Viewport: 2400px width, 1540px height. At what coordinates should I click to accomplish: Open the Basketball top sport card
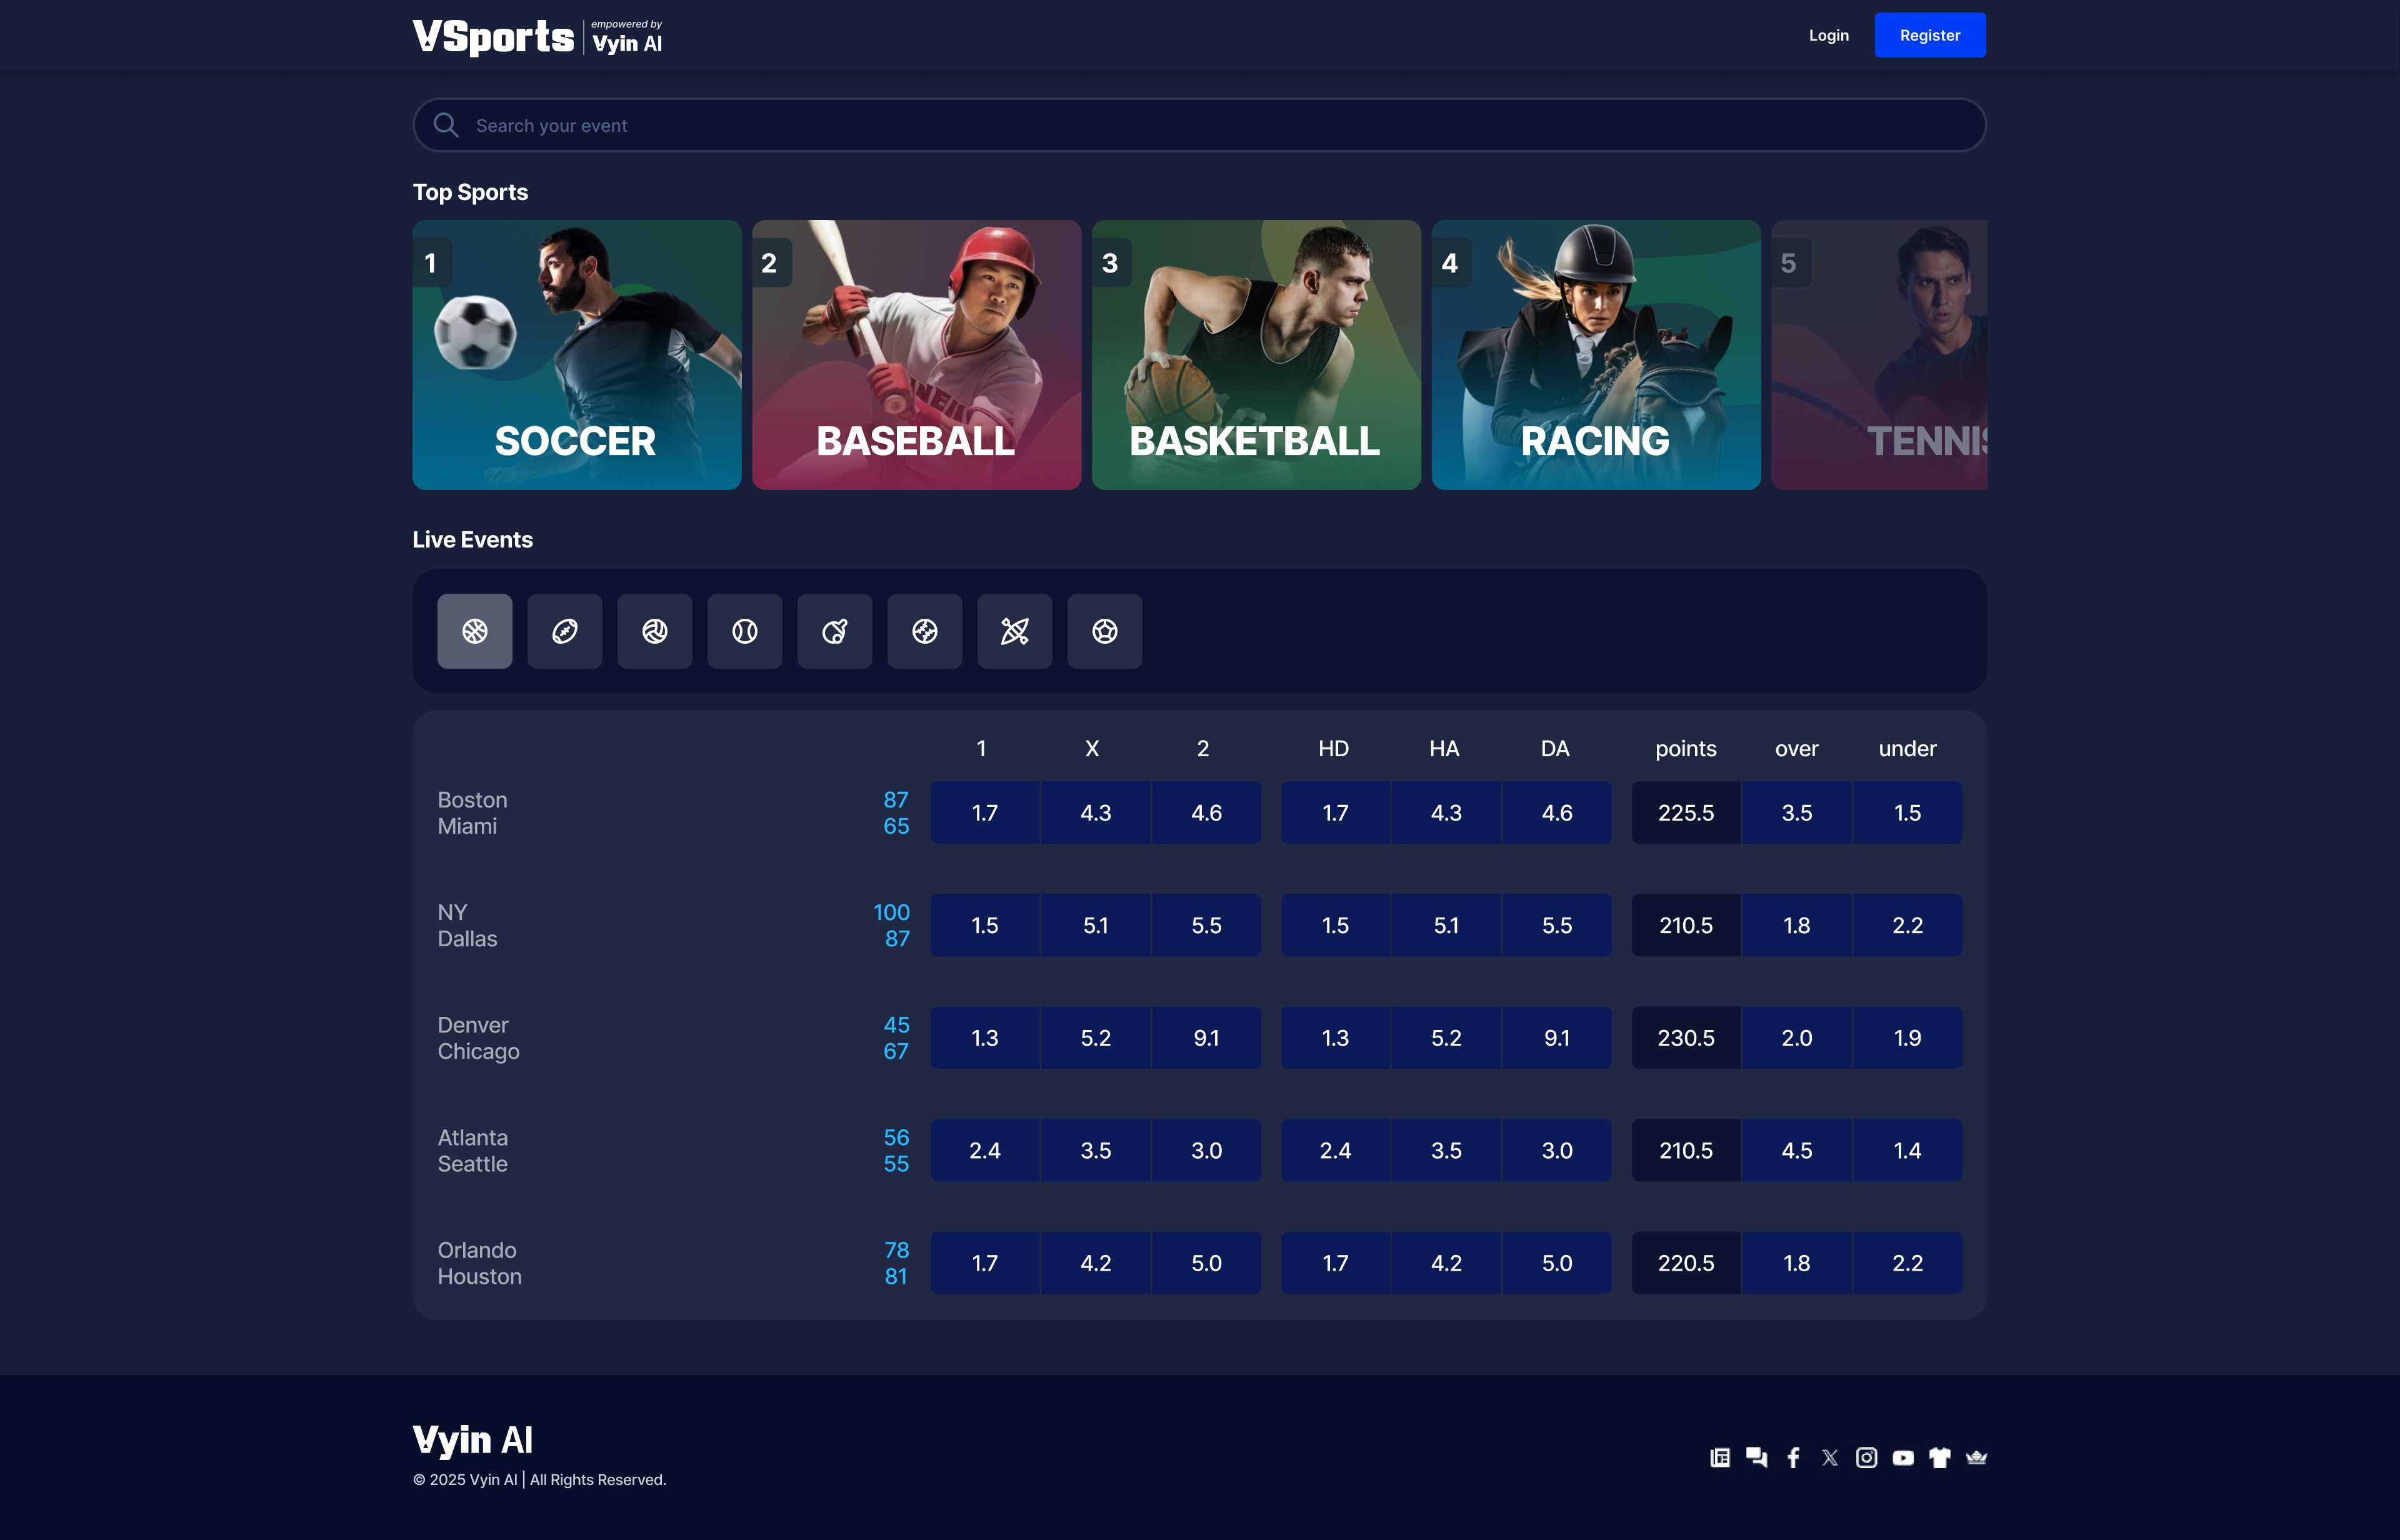click(x=1256, y=355)
